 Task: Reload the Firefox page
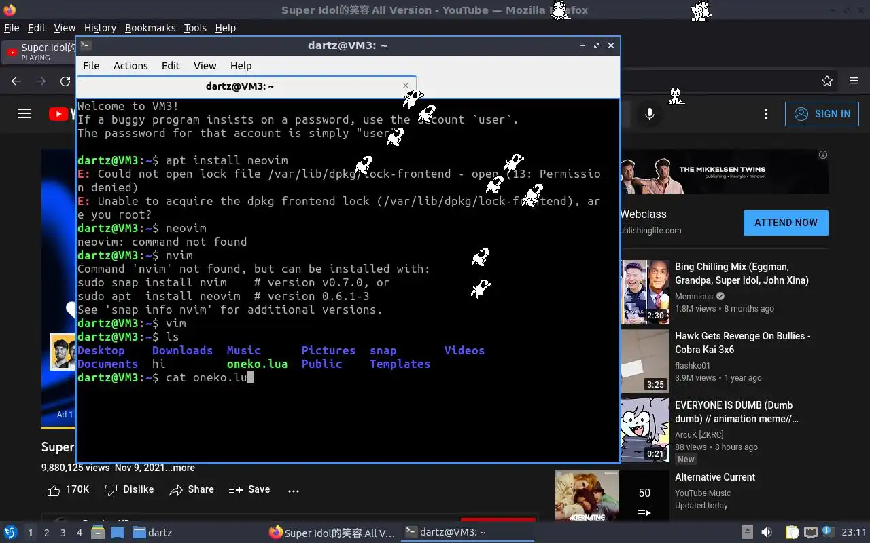(x=65, y=81)
